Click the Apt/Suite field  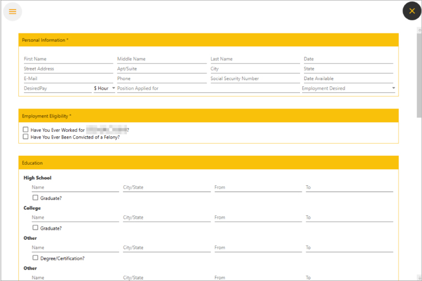162,69
